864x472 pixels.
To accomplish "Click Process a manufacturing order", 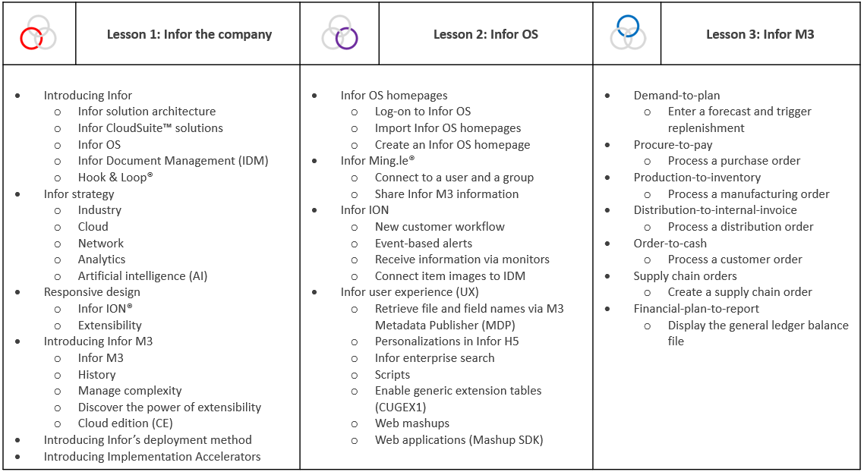I will pyautogui.click(x=749, y=194).
